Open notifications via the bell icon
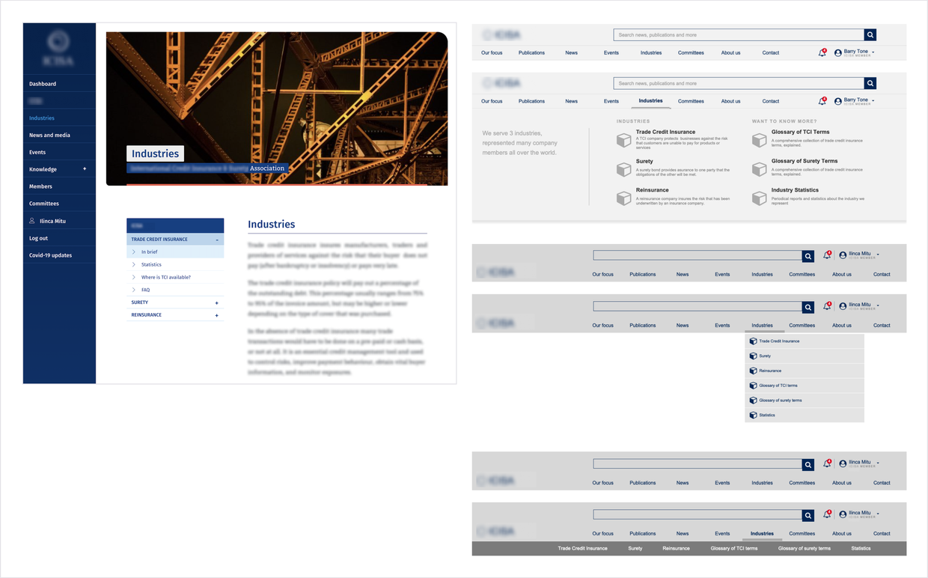 pos(822,52)
